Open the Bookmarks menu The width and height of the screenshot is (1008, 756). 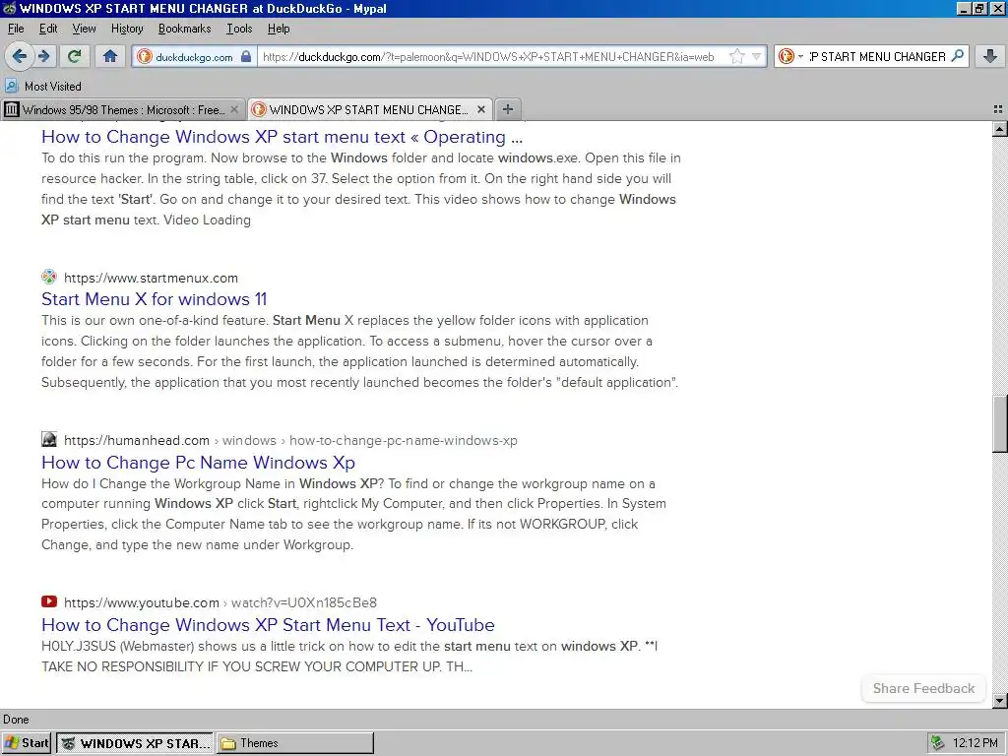click(184, 29)
